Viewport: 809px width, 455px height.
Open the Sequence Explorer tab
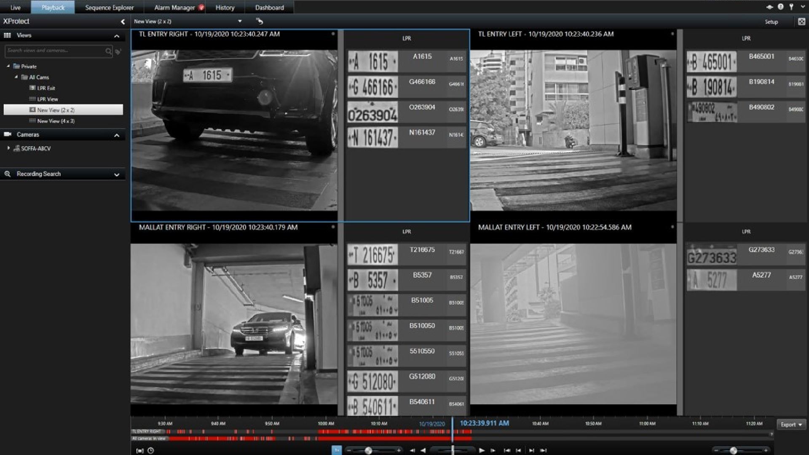tap(109, 7)
